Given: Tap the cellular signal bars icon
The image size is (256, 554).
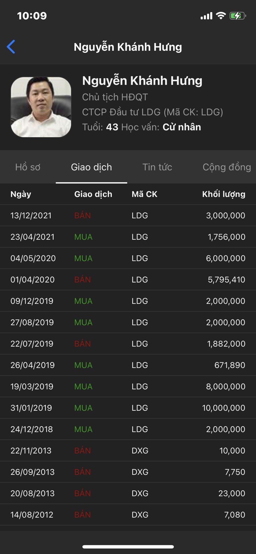Looking at the screenshot, I should point(206,16).
